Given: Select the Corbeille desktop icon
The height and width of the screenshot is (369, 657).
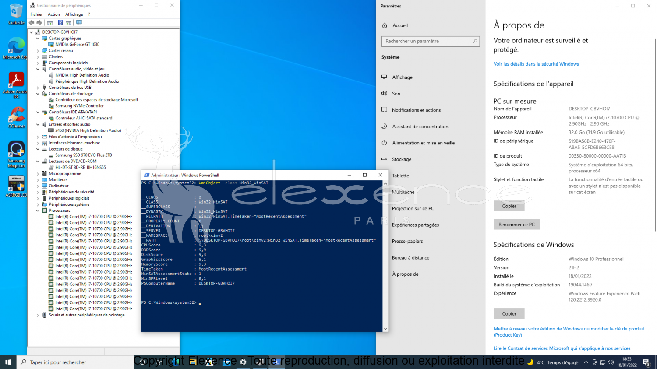Looking at the screenshot, I should (x=16, y=14).
